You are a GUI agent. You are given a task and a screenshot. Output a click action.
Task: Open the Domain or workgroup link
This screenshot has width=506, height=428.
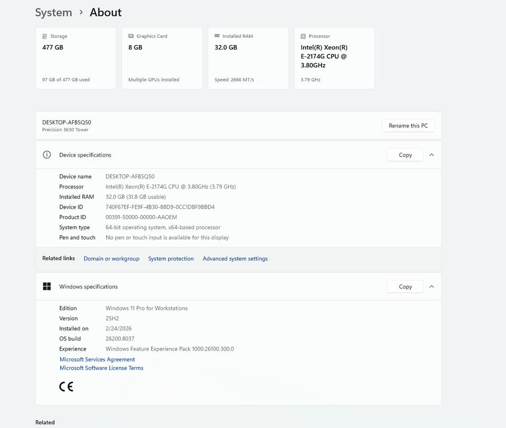[111, 259]
